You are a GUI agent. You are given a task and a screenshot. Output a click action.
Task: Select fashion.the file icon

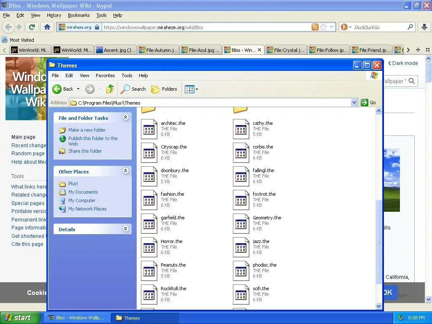(149, 200)
